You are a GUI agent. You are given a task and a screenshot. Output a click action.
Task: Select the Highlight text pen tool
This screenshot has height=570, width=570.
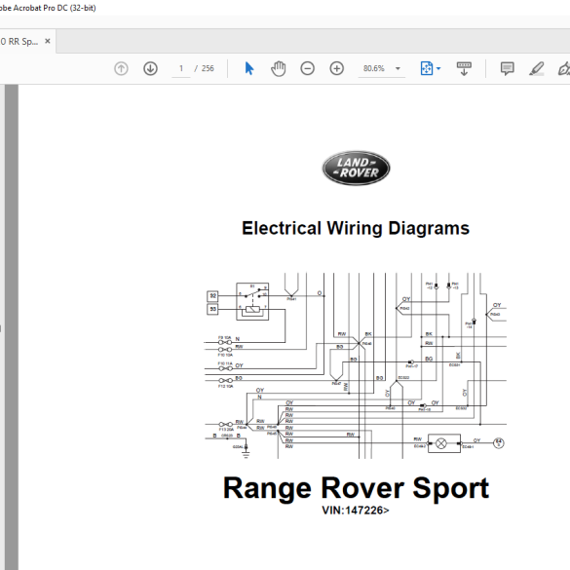point(537,68)
